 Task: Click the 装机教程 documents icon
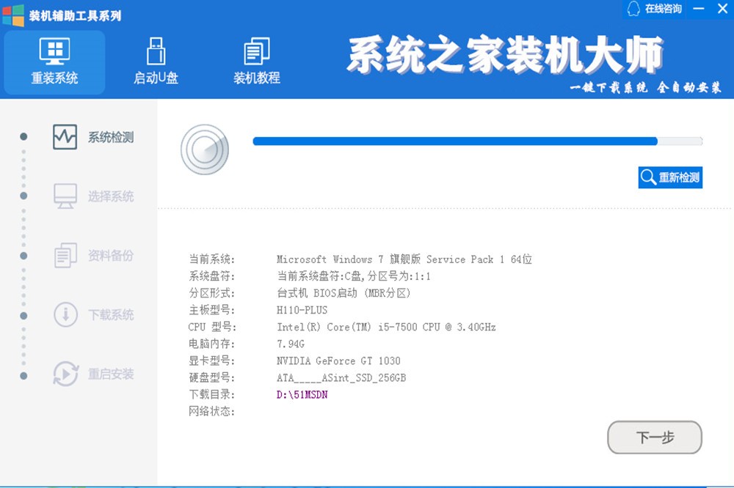coord(256,51)
